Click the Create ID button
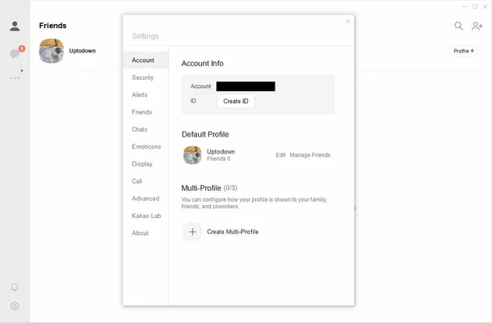Screen dimensions: 492x323 [236, 101]
